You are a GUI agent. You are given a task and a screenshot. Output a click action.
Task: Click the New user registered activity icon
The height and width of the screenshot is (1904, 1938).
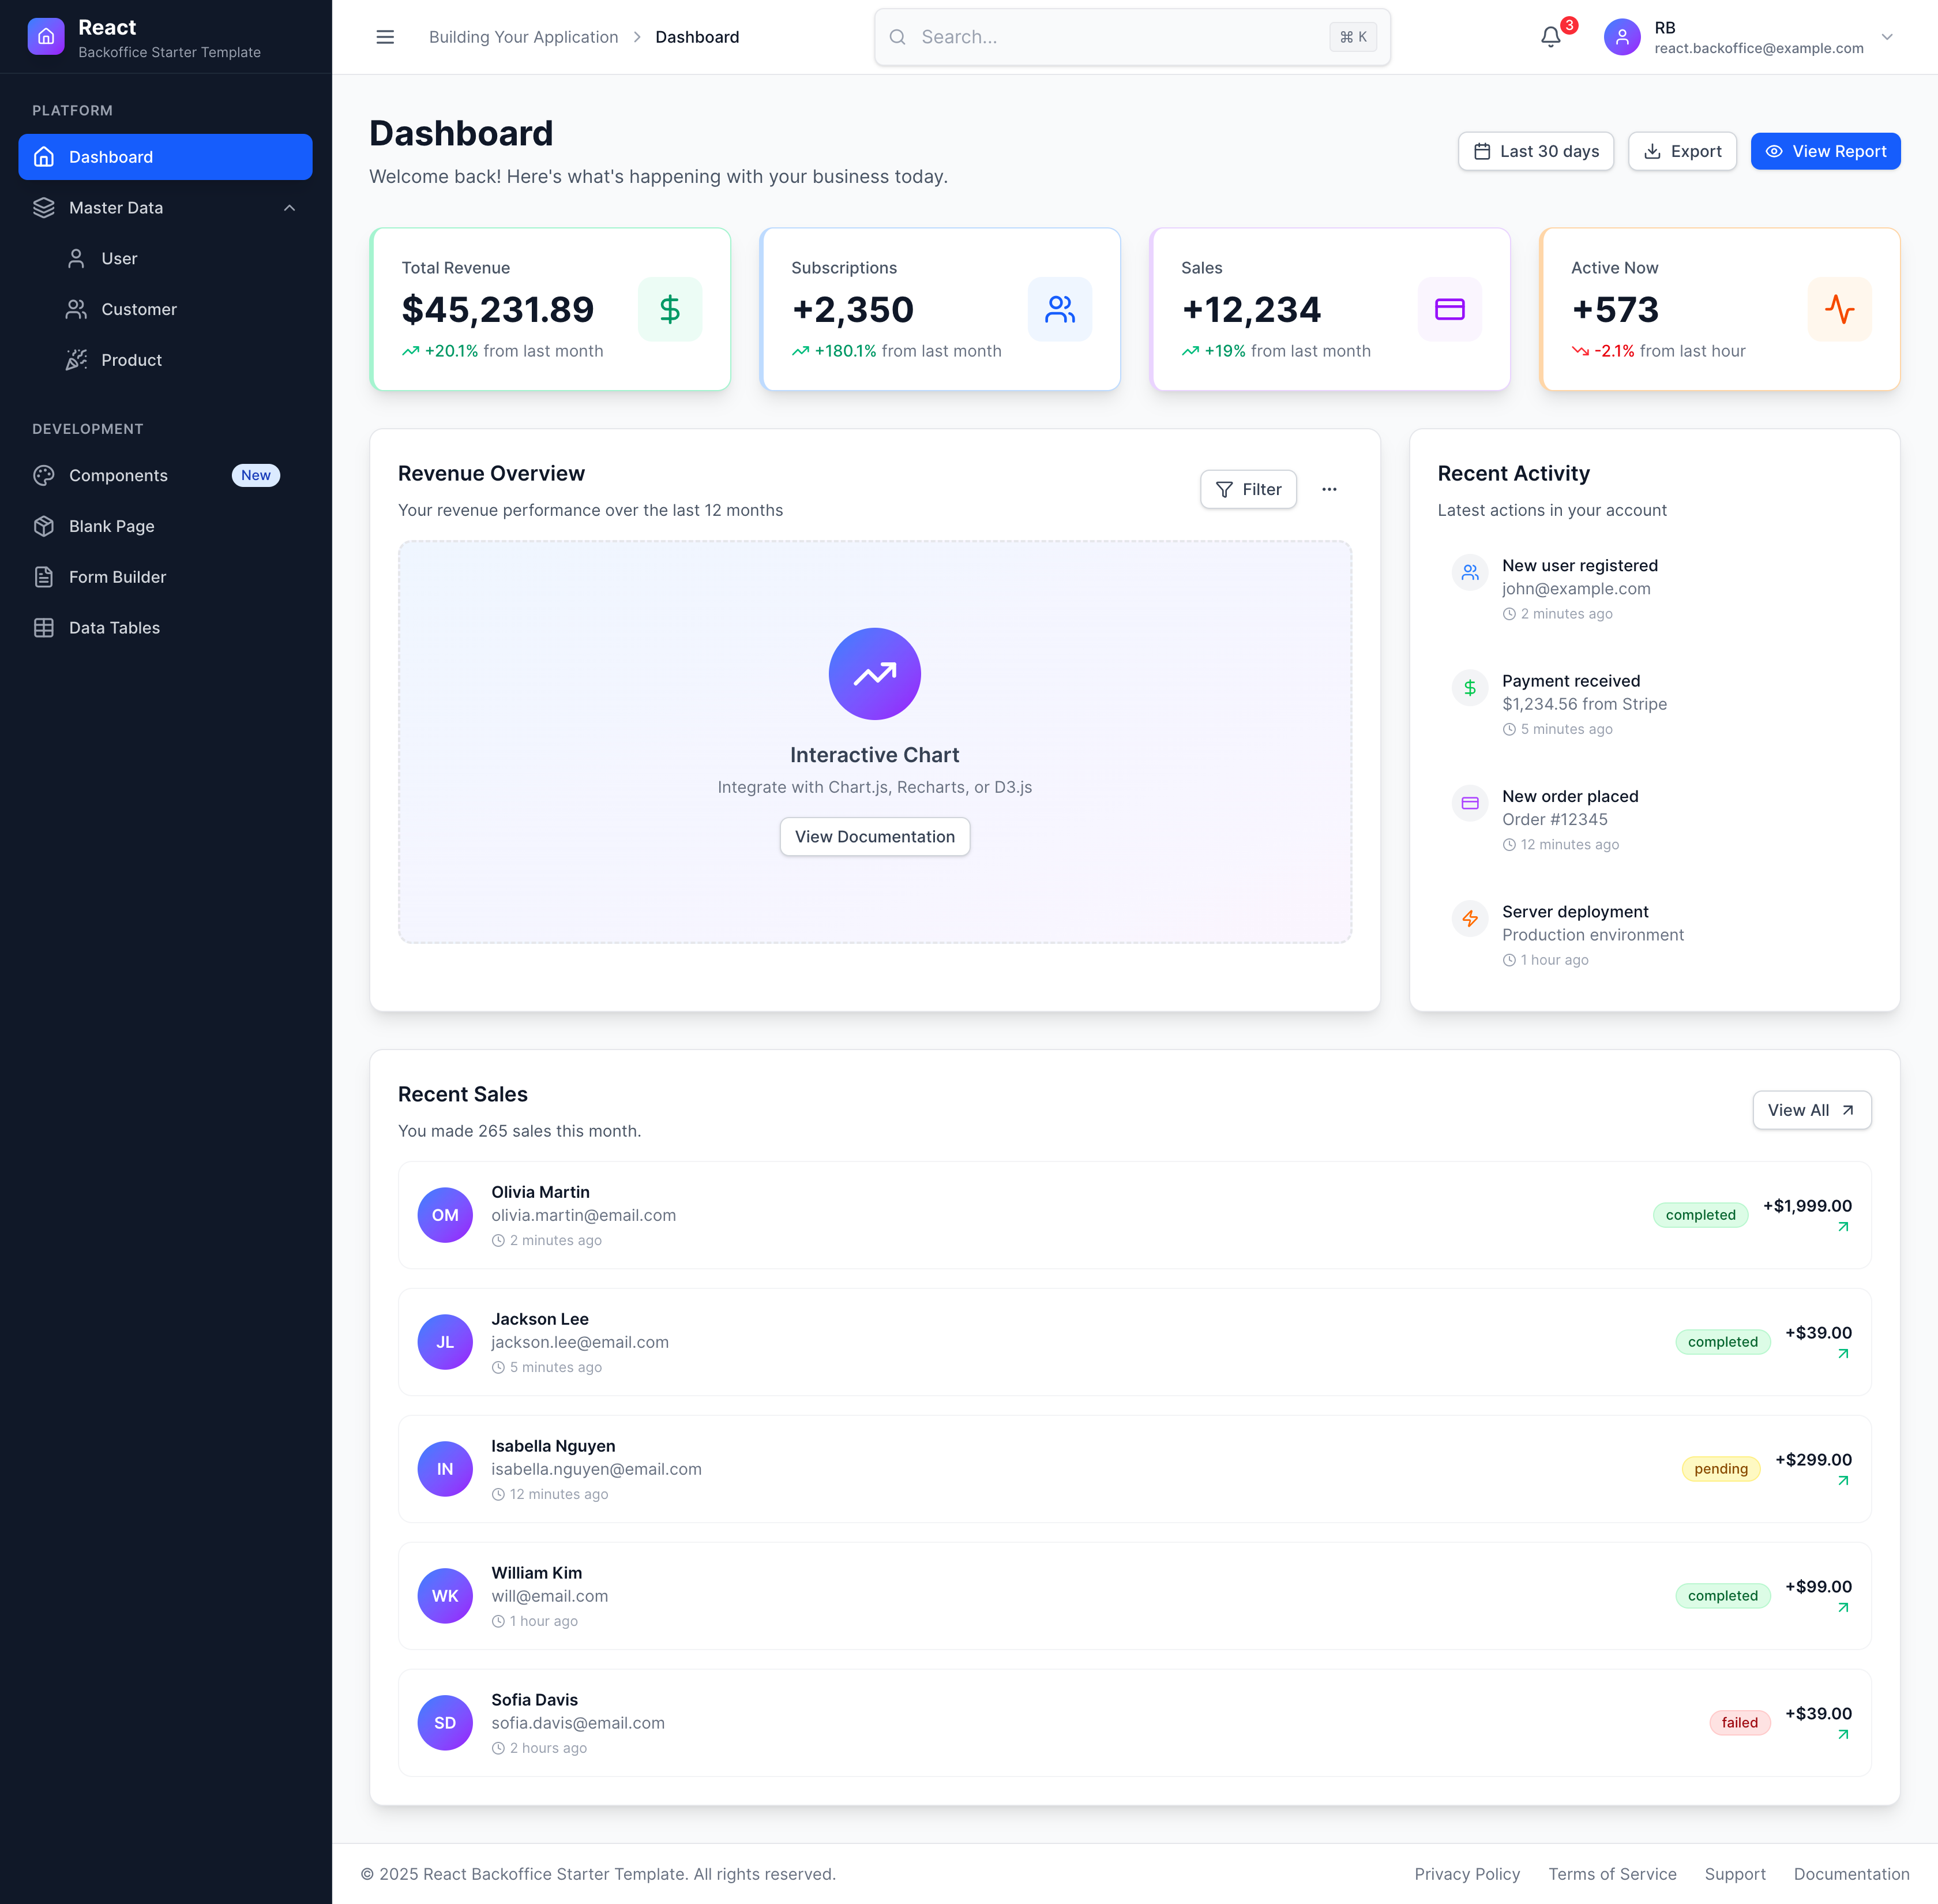[x=1469, y=572]
